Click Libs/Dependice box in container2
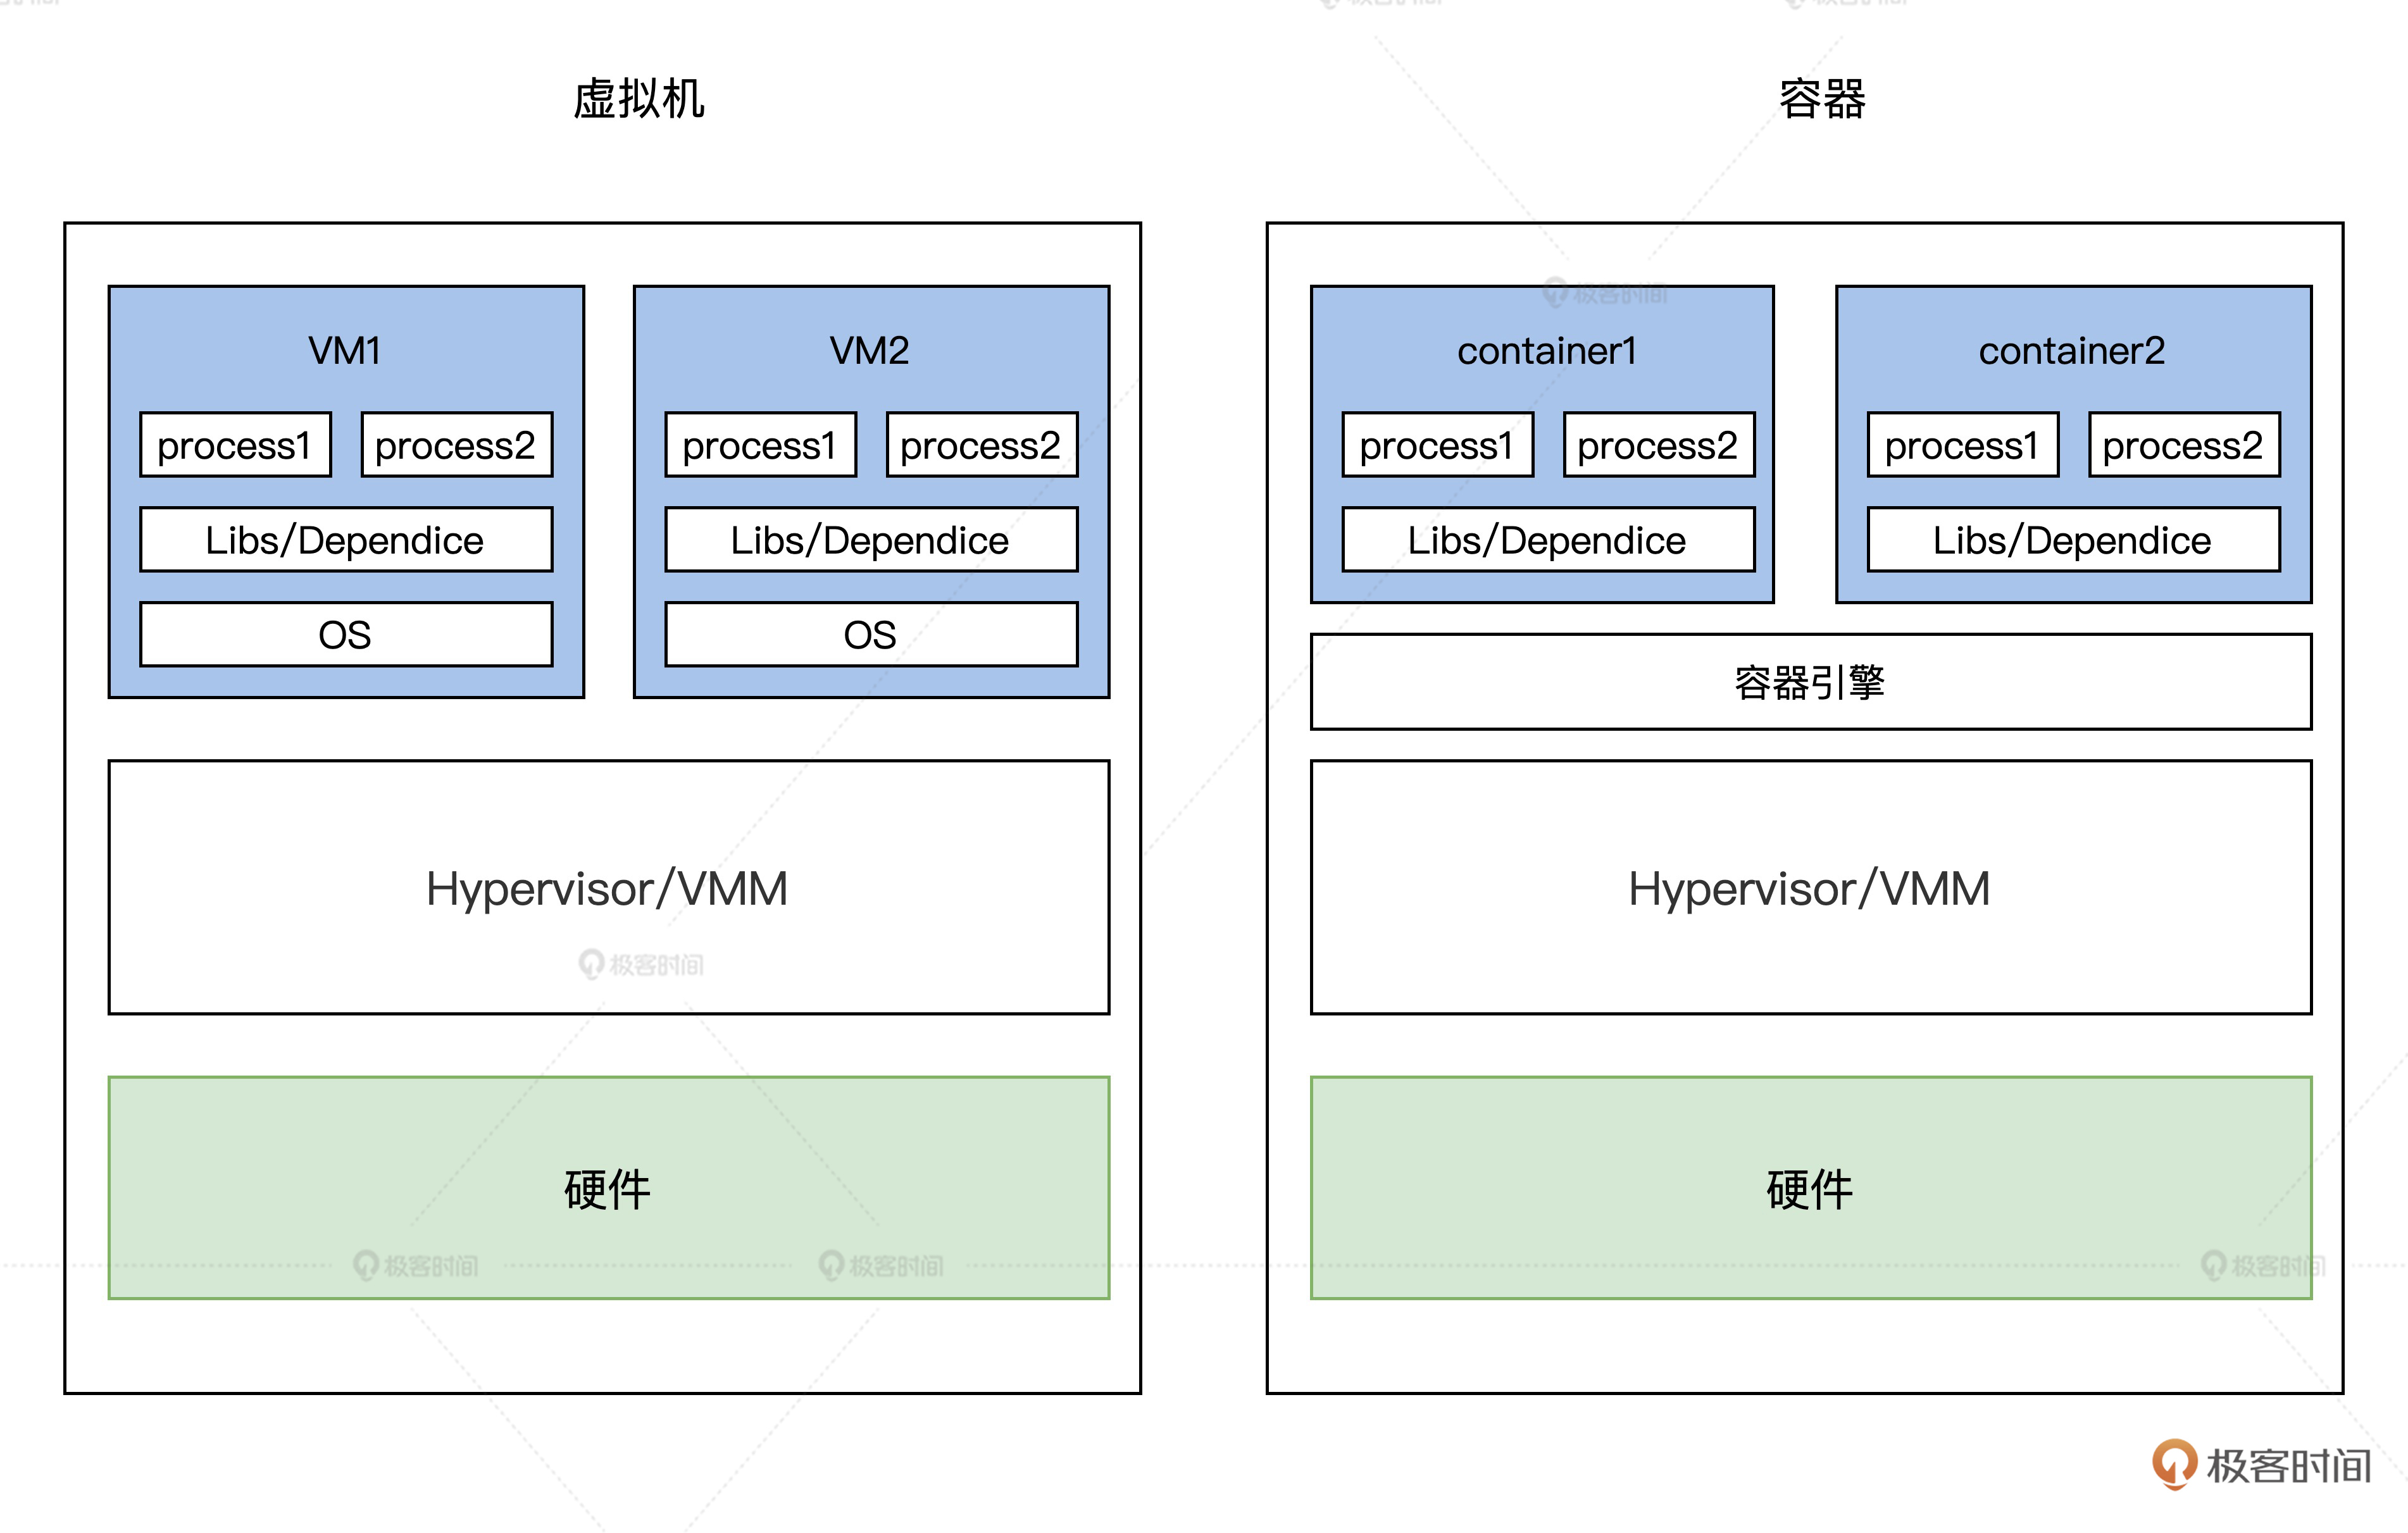The image size is (2408, 1533). pyautogui.click(x=2073, y=540)
